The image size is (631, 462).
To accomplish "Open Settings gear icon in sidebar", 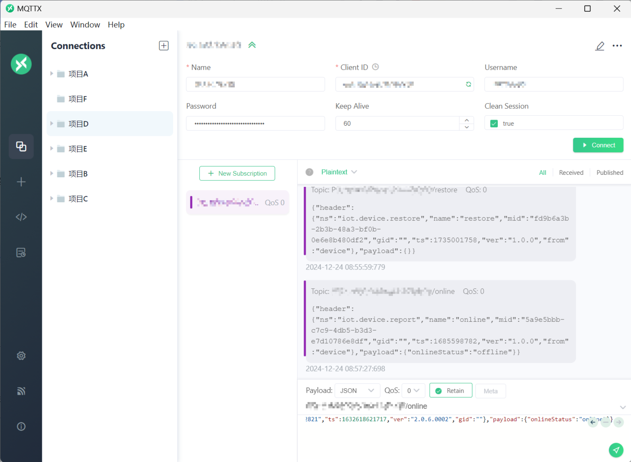I will coord(21,356).
